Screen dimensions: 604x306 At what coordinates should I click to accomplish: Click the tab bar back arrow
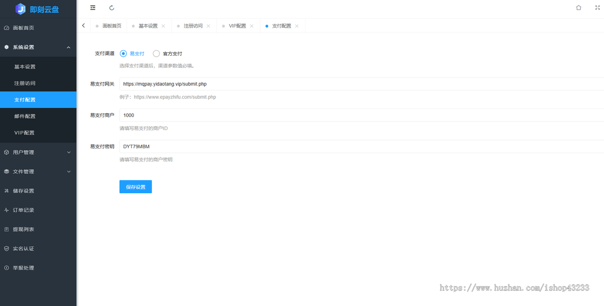point(83,26)
